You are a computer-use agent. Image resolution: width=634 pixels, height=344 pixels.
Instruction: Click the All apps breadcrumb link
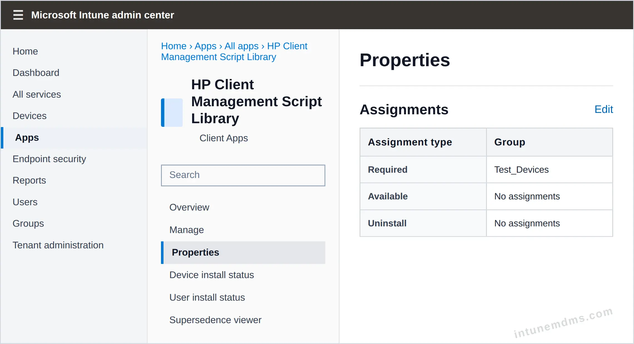(x=242, y=46)
